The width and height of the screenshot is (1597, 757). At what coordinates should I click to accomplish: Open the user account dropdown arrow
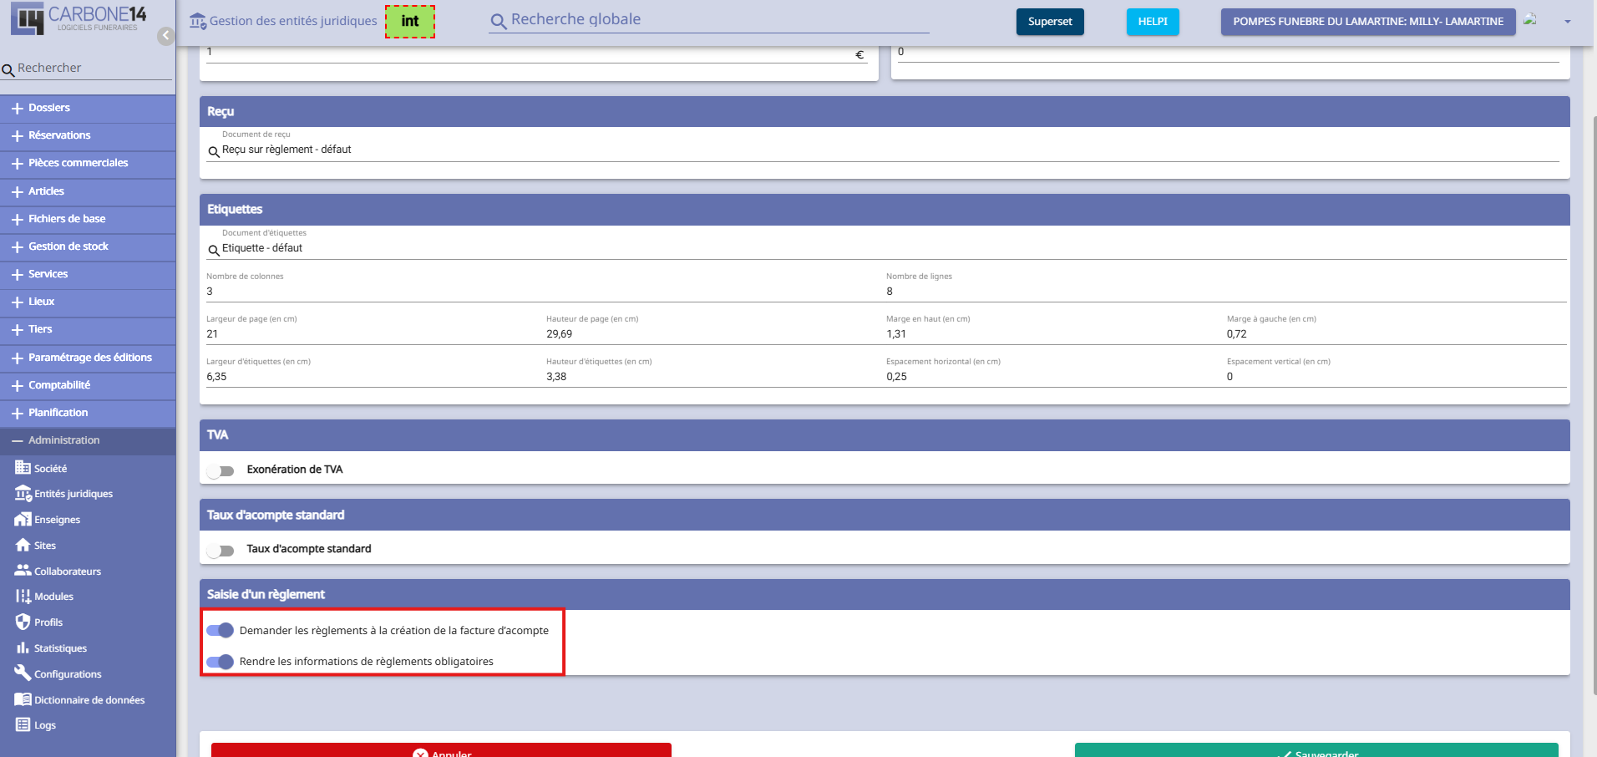(1567, 22)
